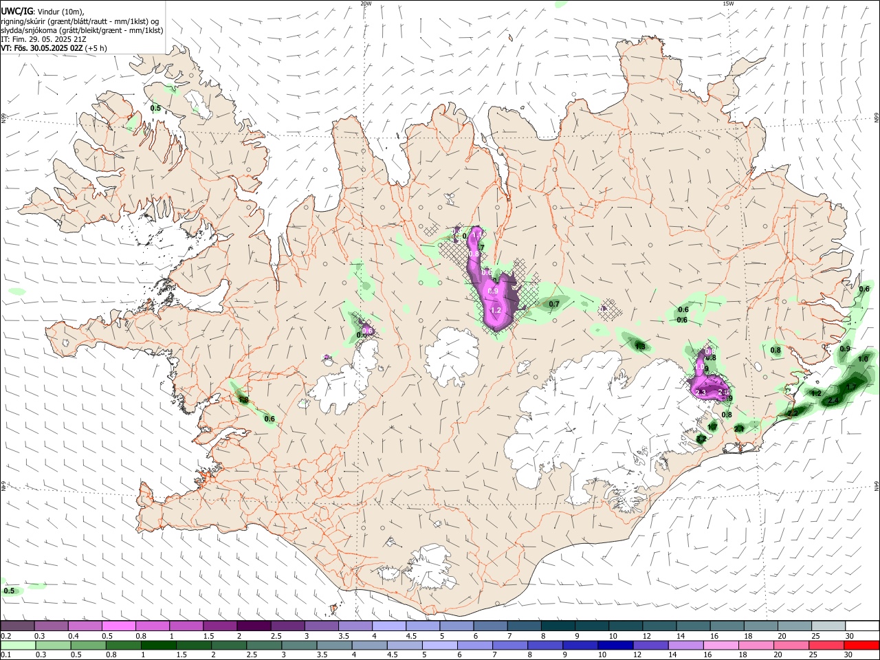Click the initial time 'IT: Fim. 29. 05. 2025 21Z'
This screenshot has height=660, width=880.
click(43, 39)
